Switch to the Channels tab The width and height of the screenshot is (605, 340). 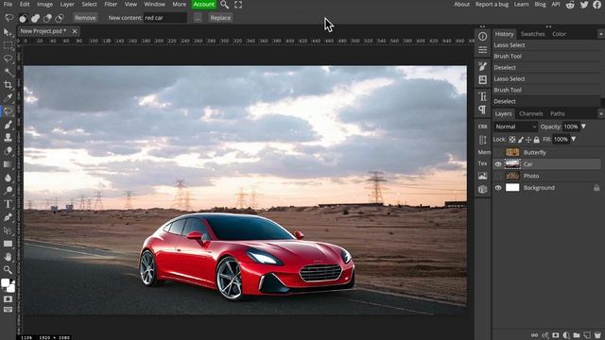[531, 113]
